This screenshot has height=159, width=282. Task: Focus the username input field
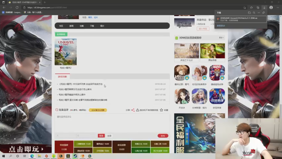pyautogui.click(x=66, y=136)
